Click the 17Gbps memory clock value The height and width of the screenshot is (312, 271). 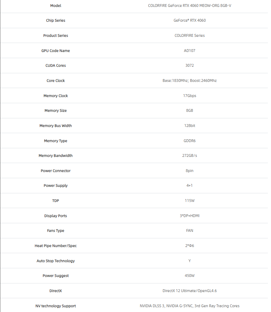coord(190,96)
